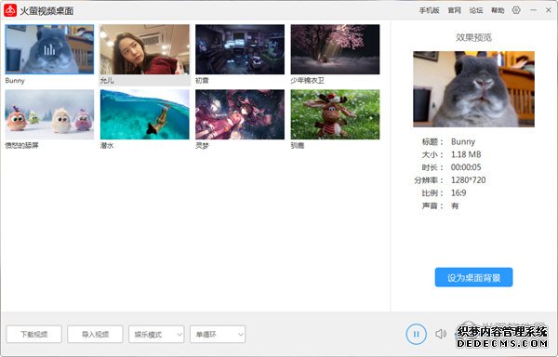Select the 潜水 diving thumbnail
Image resolution: width=558 pixels, height=357 pixels.
coord(145,114)
